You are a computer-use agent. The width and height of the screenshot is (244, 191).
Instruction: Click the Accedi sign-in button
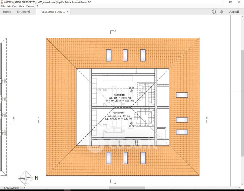tap(234, 12)
